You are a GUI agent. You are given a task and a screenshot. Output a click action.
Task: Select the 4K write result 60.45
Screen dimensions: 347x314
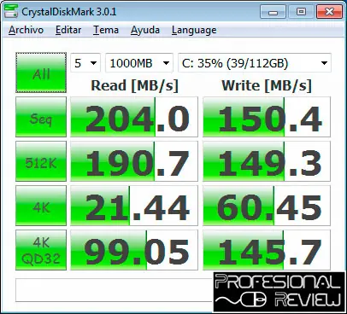267,206
